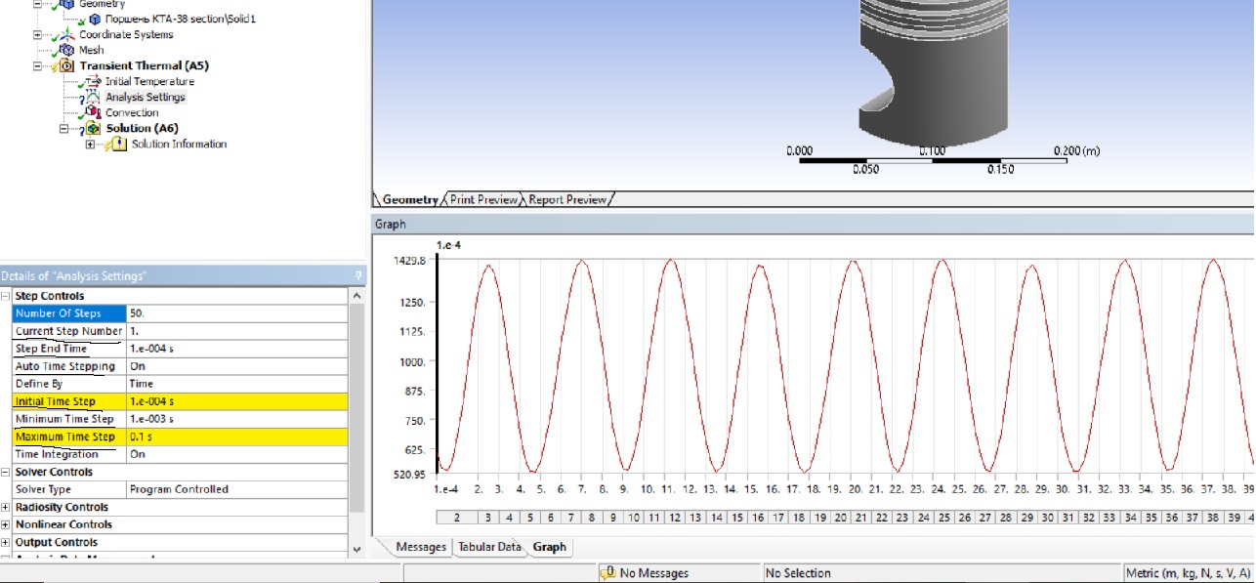Click the Mesh icon in the tree
1256x583 pixels.
point(67,50)
